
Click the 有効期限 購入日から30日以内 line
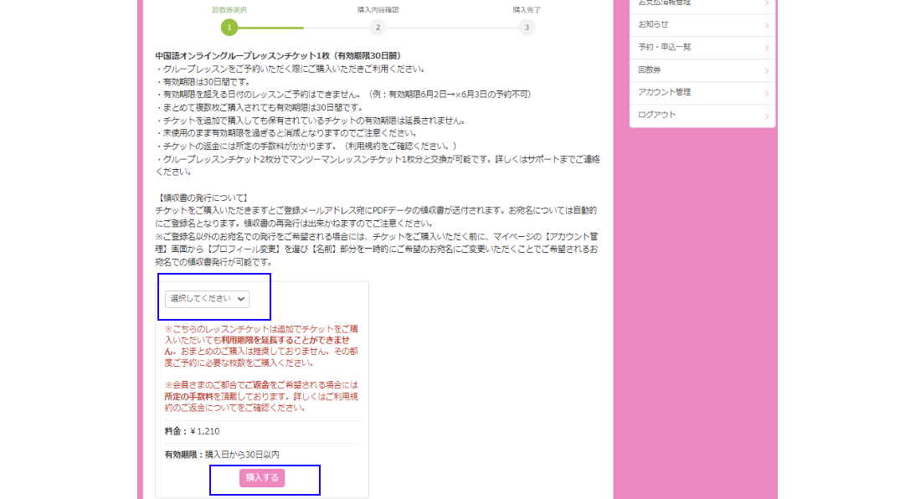tap(222, 455)
